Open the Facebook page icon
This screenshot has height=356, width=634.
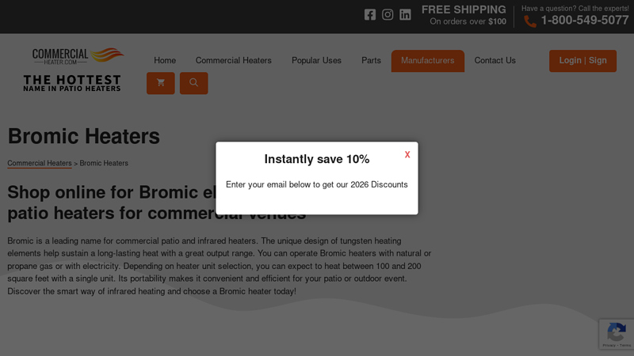coord(370,14)
